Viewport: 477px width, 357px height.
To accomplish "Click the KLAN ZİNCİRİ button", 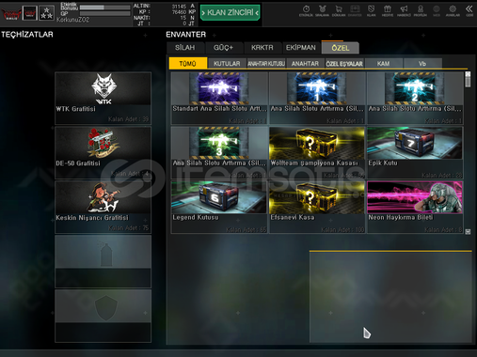I will click(231, 12).
